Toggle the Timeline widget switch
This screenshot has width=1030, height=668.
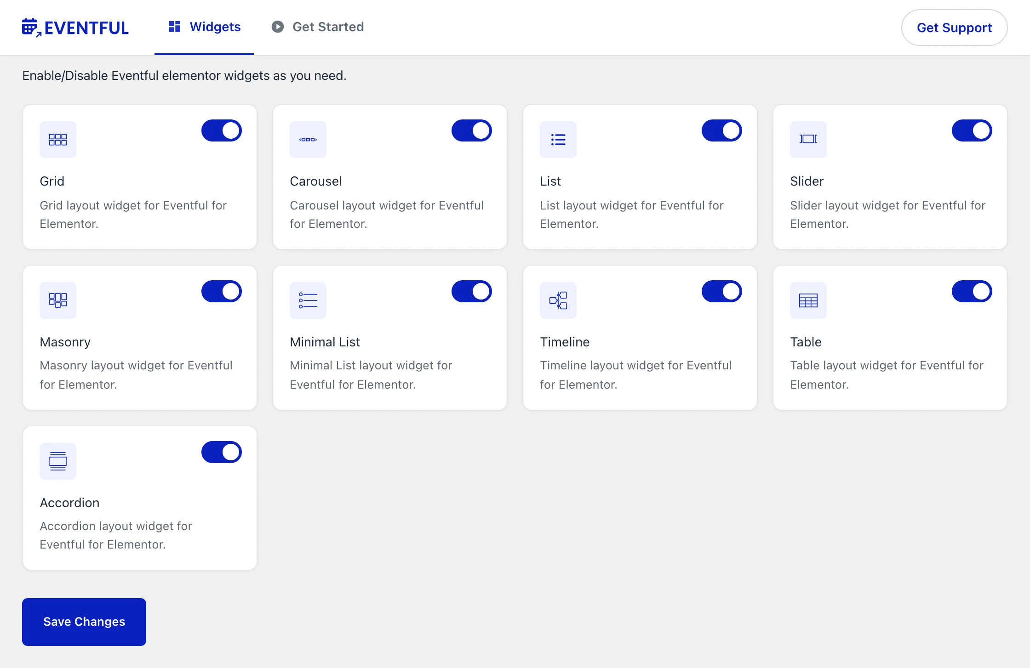point(722,291)
